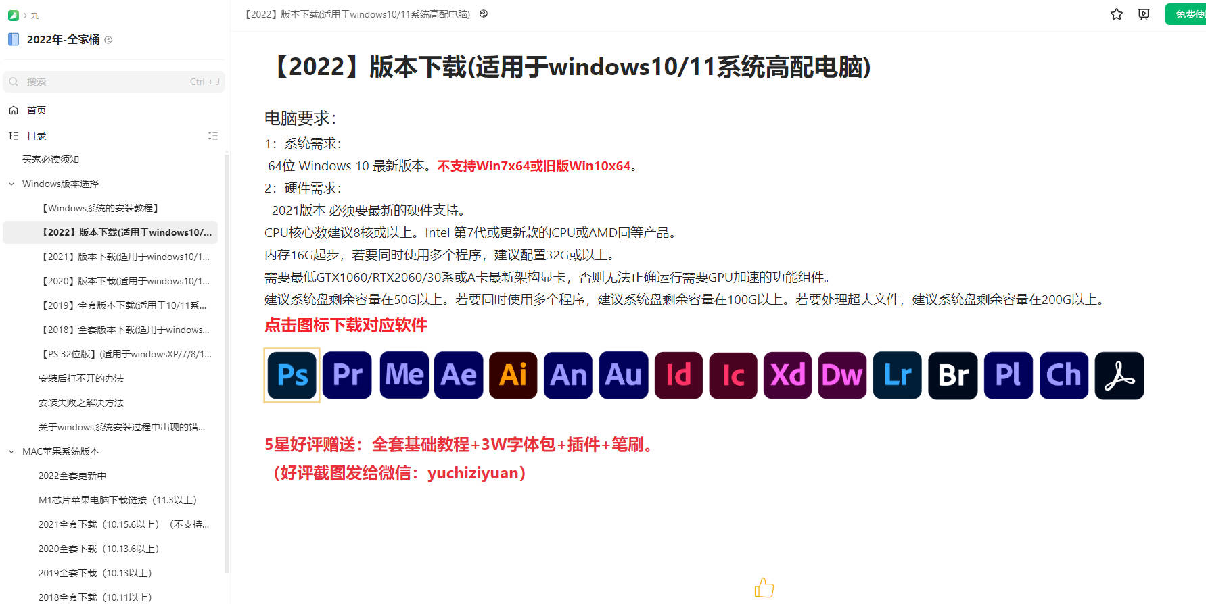This screenshot has height=604, width=1206.
Task: Click the presentation mode icon in header
Action: point(1144,14)
